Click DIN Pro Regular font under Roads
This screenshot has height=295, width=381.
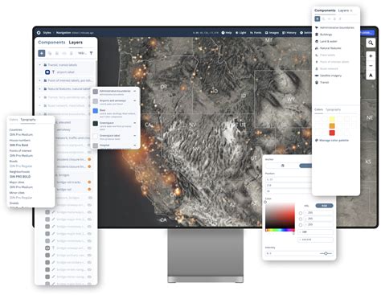click(x=21, y=166)
